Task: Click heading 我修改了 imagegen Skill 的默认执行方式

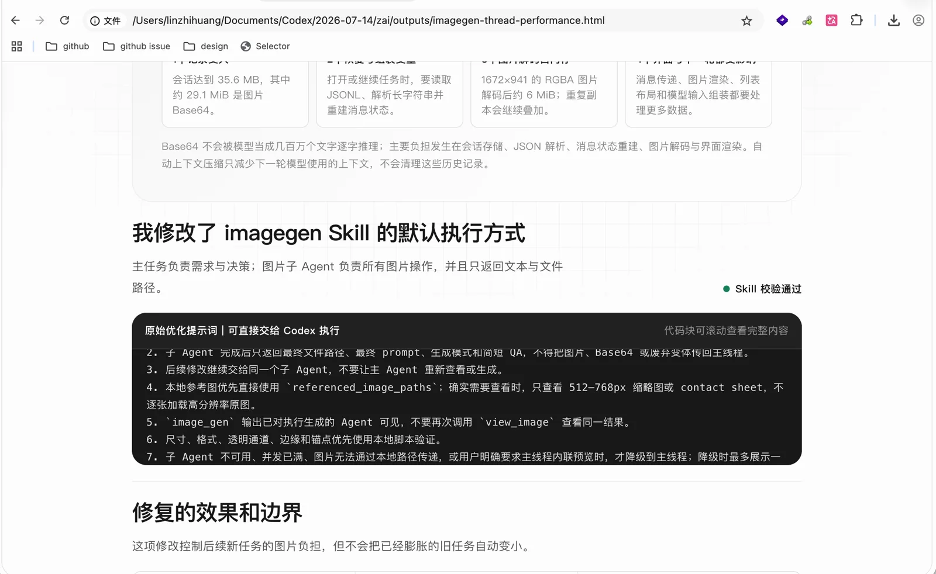Action: tap(329, 233)
